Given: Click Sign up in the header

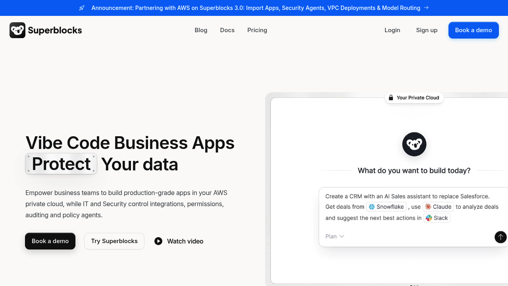Looking at the screenshot, I should [x=427, y=30].
